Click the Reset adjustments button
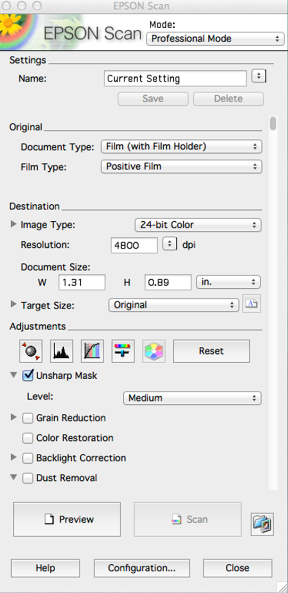Image resolution: width=288 pixels, height=593 pixels. pos(211,351)
